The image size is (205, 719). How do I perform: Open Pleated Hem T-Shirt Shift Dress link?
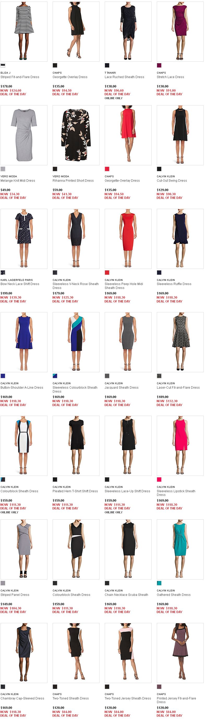[x=75, y=491]
